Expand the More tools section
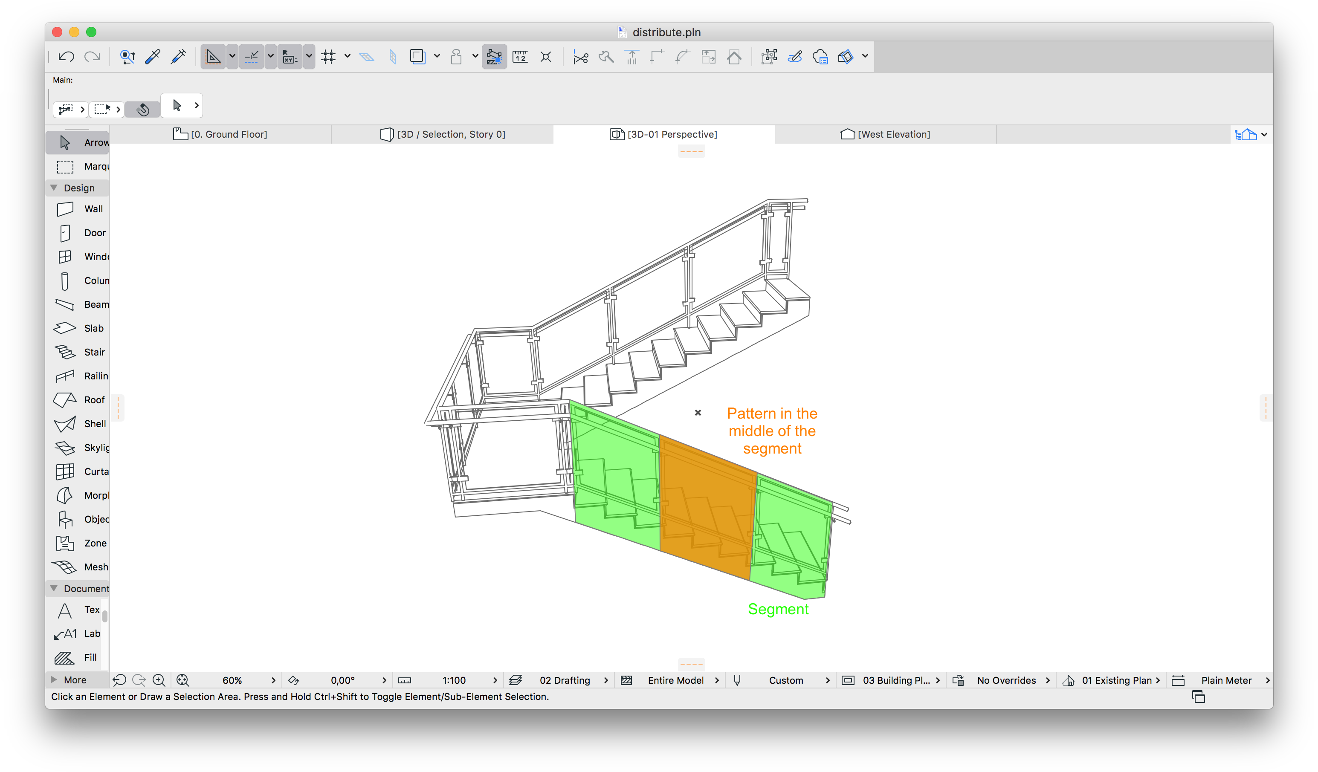This screenshot has height=772, width=1318. pos(53,680)
